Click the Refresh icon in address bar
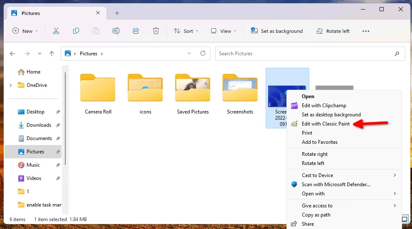This screenshot has height=229, width=412. (203, 54)
